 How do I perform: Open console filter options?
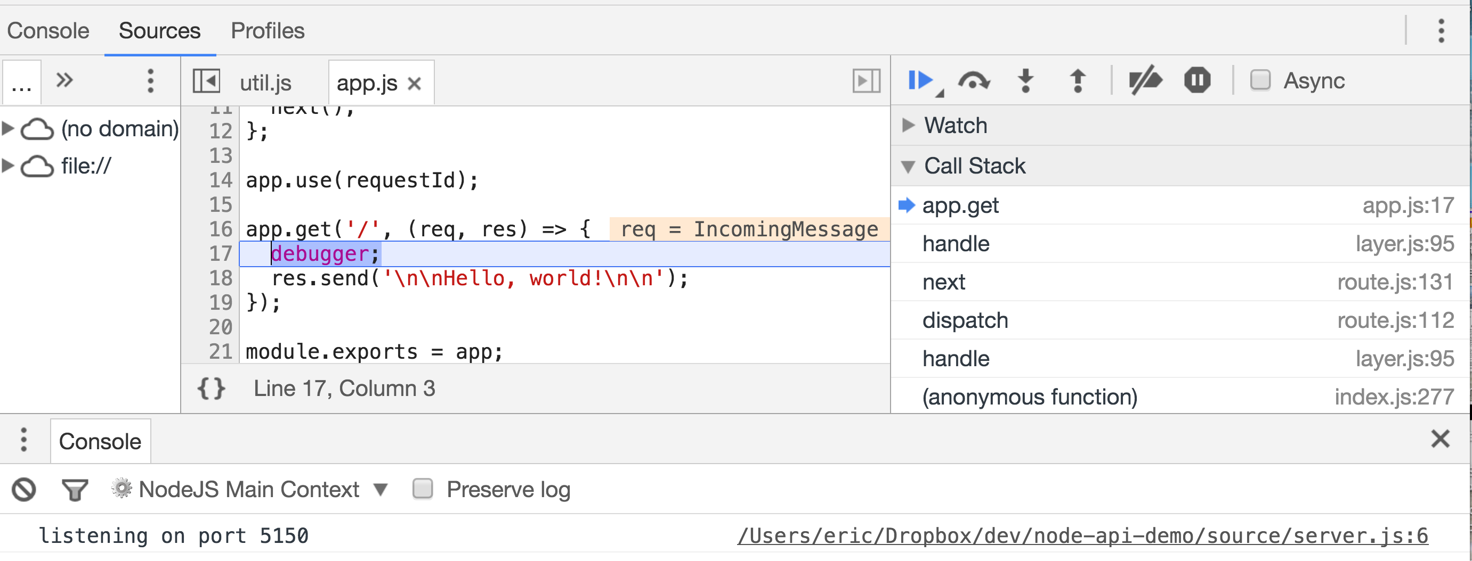[x=75, y=489]
